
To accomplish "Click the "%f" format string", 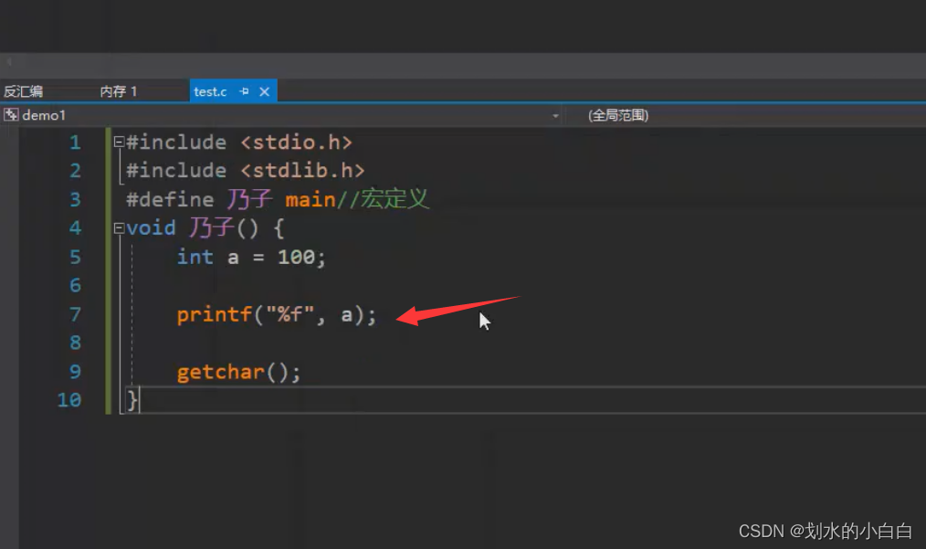I will [x=290, y=314].
